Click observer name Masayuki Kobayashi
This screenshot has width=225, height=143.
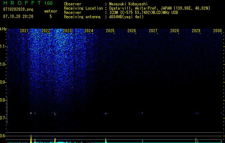coord(128,4)
